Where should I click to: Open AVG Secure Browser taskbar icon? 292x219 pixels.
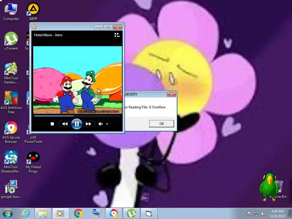(x=114, y=213)
